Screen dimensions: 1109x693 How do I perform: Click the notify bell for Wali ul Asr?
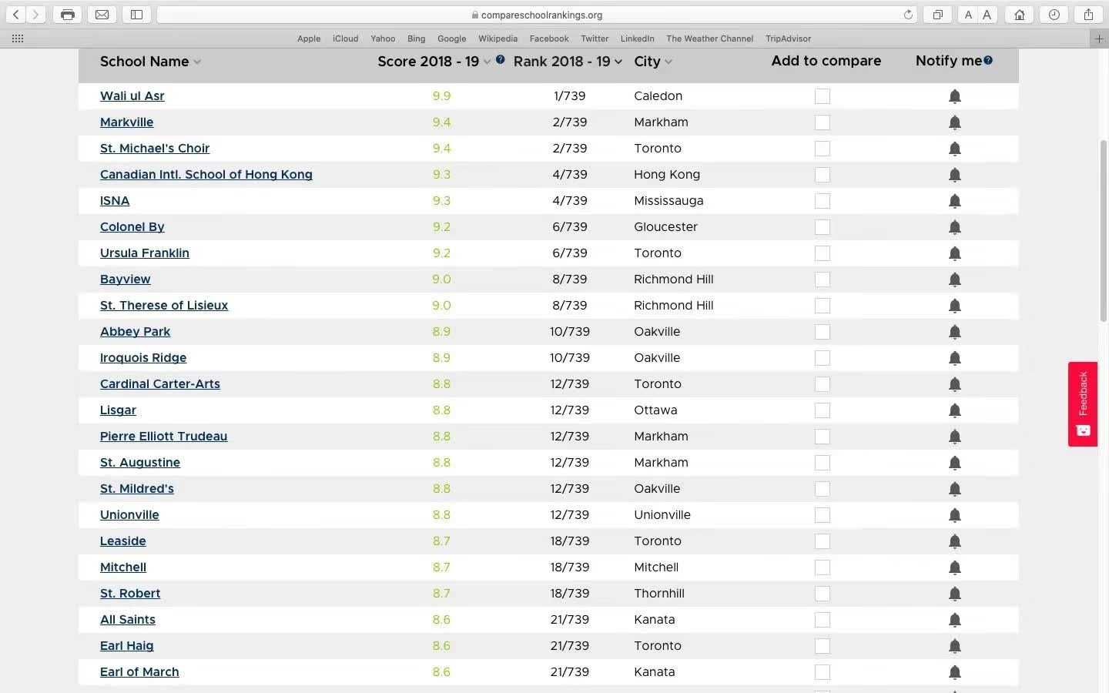tap(954, 96)
